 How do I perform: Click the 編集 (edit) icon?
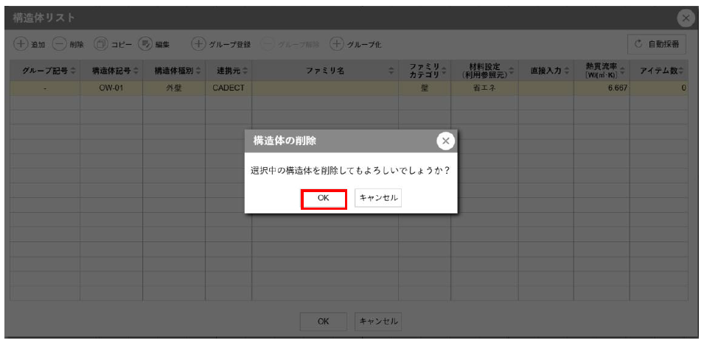coord(145,44)
